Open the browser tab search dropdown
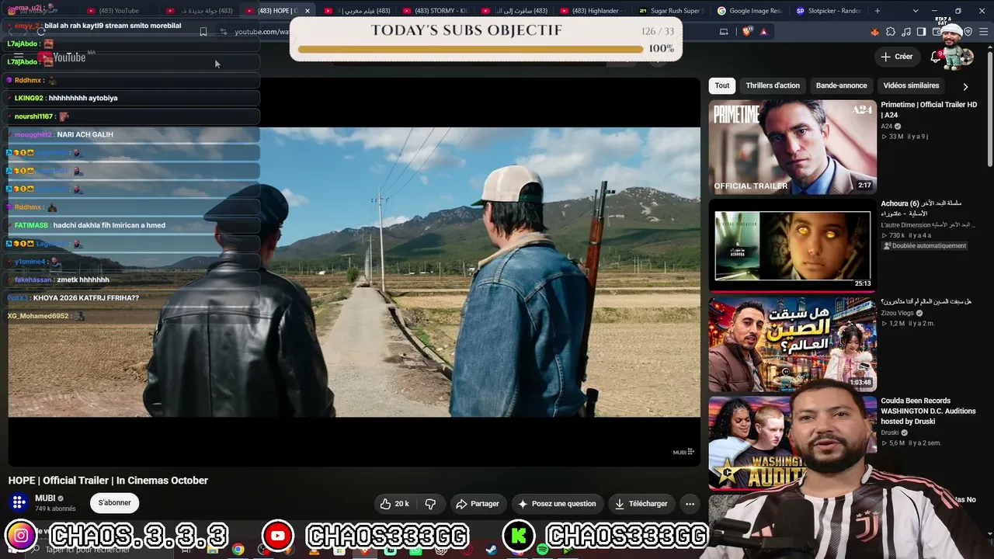The width and height of the screenshot is (994, 559). [x=916, y=11]
